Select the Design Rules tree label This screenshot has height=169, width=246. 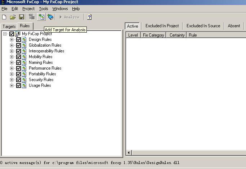coord(40,39)
